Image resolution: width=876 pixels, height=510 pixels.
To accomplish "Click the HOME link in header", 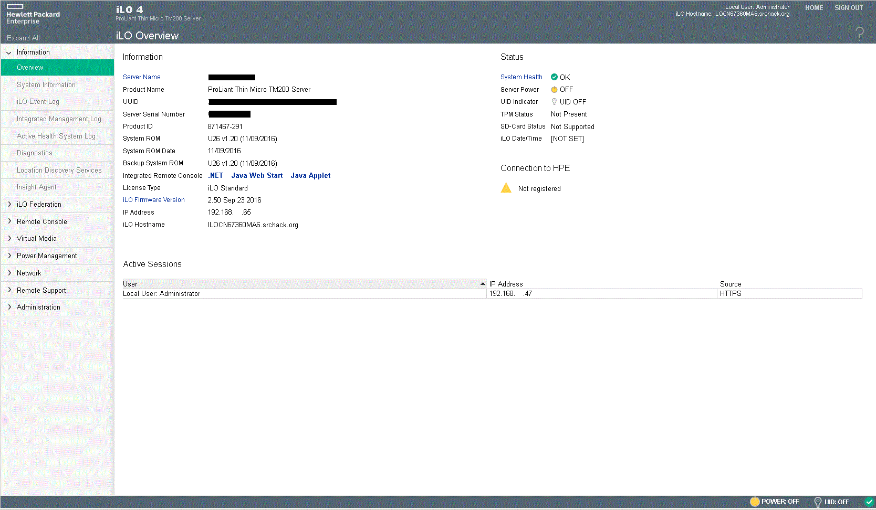I will [x=814, y=8].
